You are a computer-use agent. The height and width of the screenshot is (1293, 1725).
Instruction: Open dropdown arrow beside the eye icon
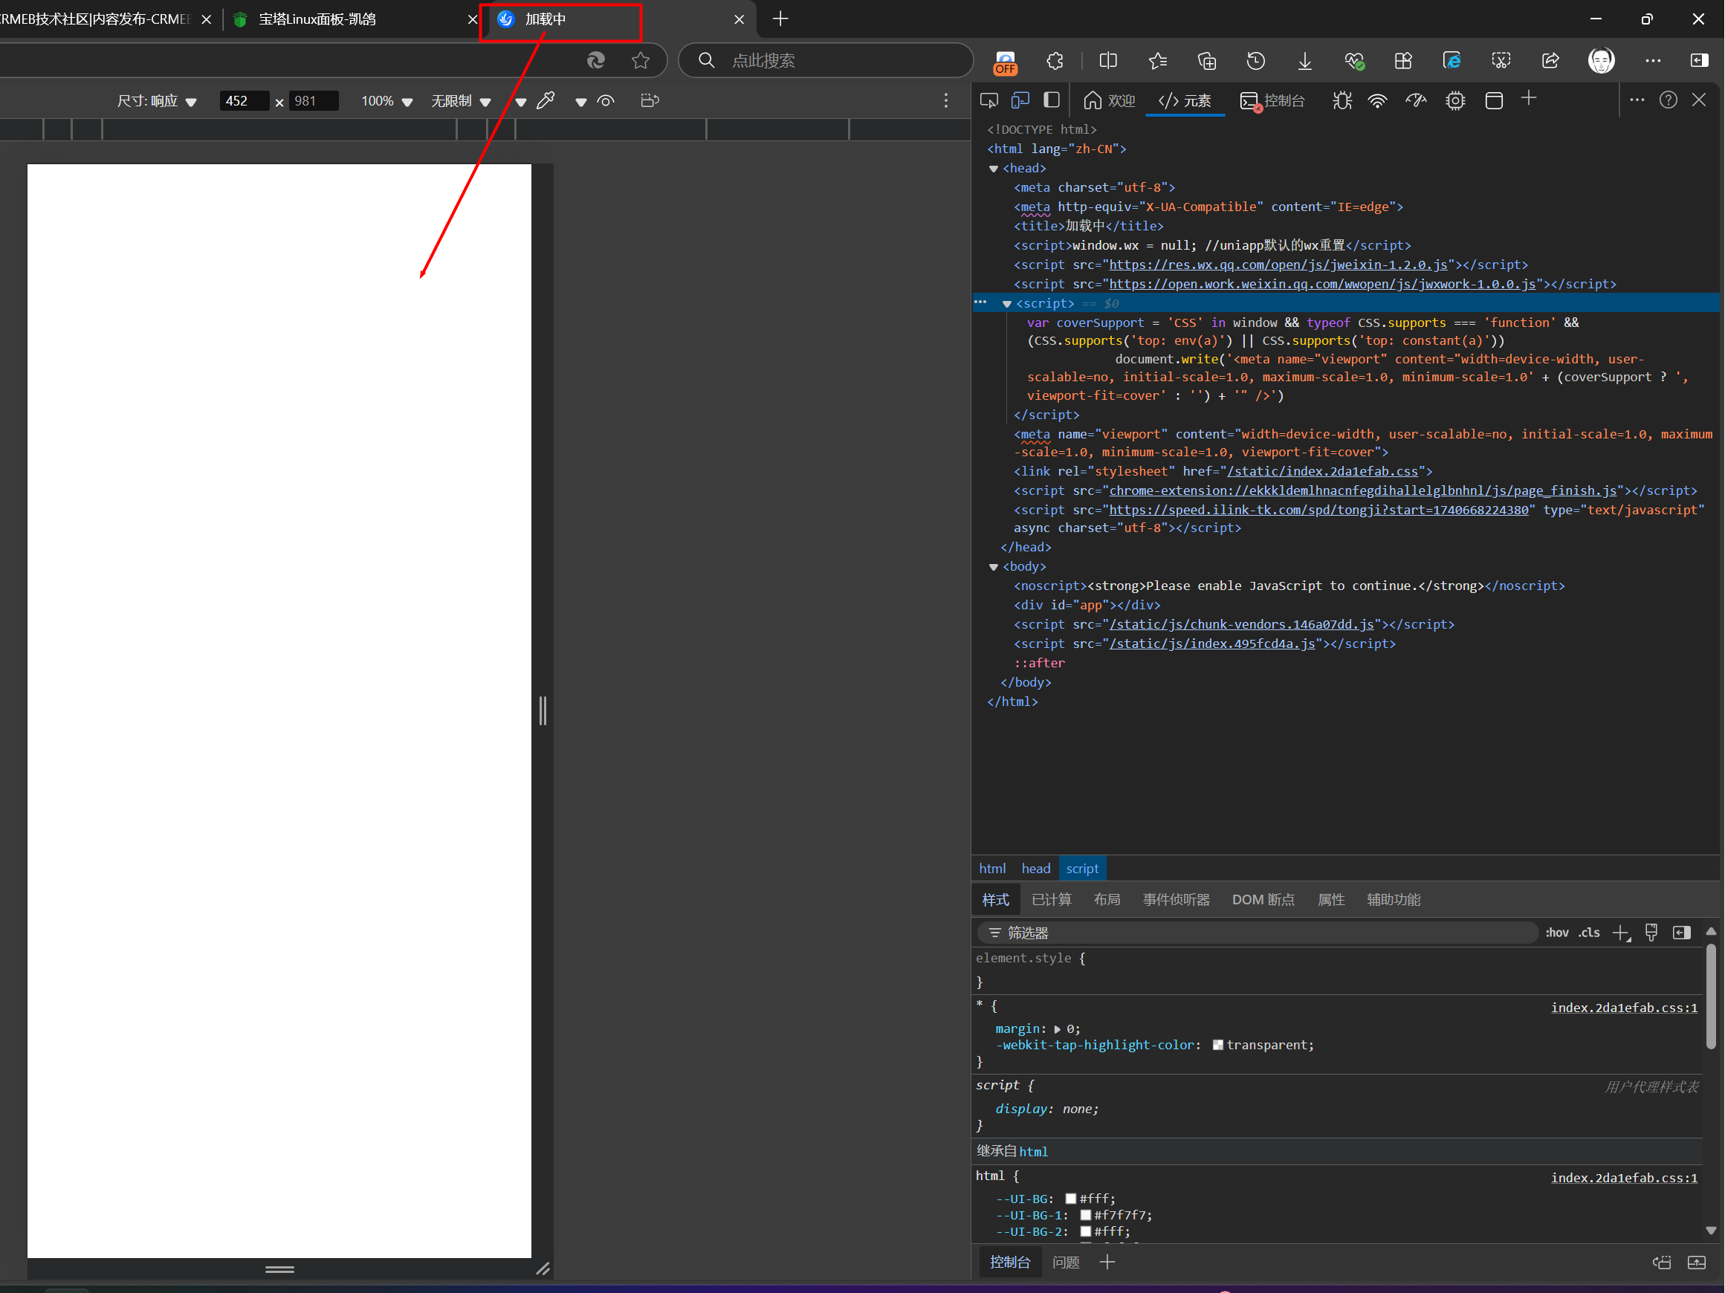[580, 102]
